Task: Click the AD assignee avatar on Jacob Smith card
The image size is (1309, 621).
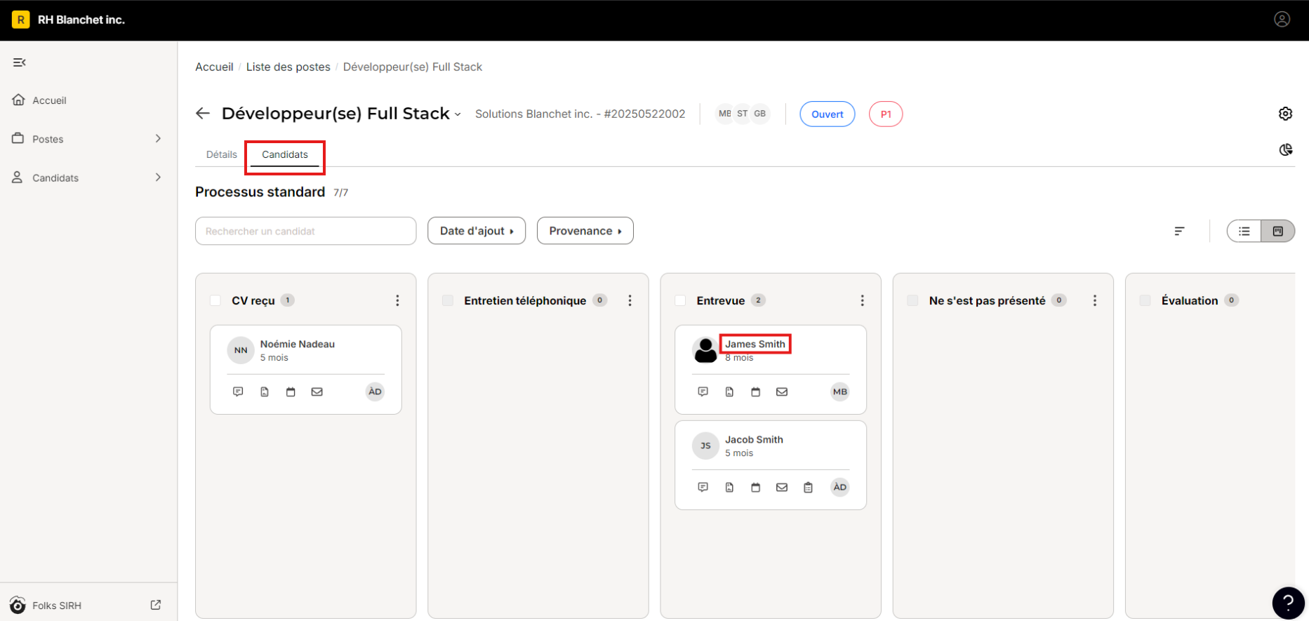Action: coord(839,487)
